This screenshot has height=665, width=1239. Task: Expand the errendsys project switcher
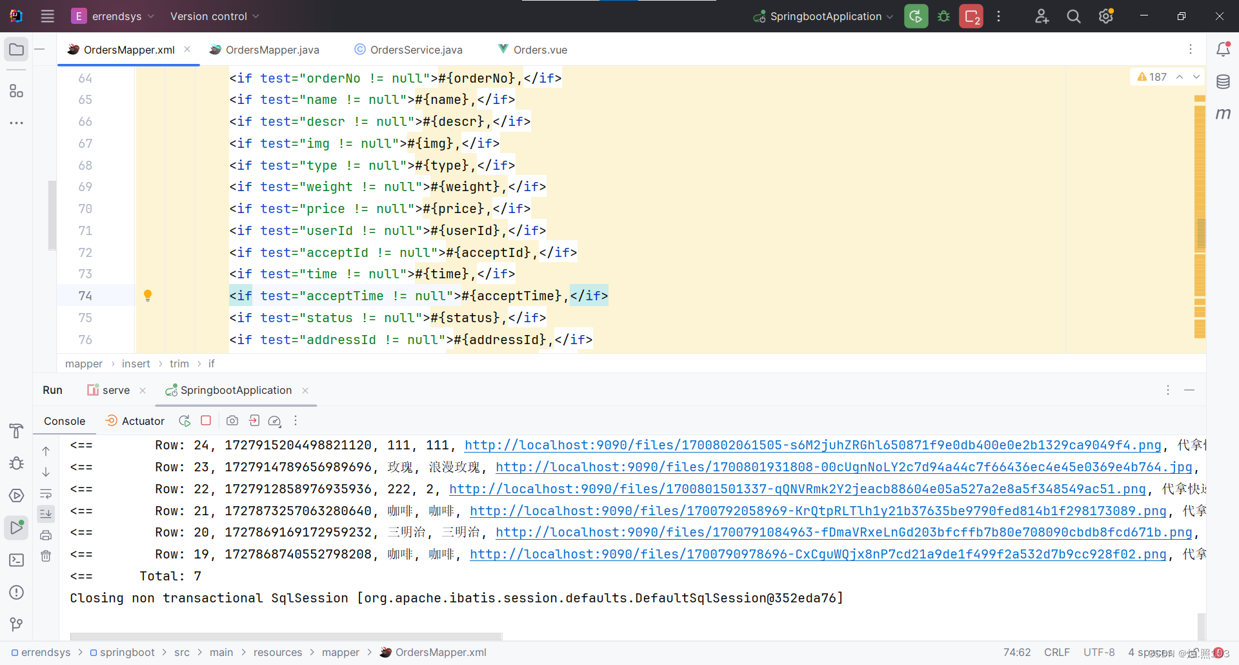(x=116, y=16)
